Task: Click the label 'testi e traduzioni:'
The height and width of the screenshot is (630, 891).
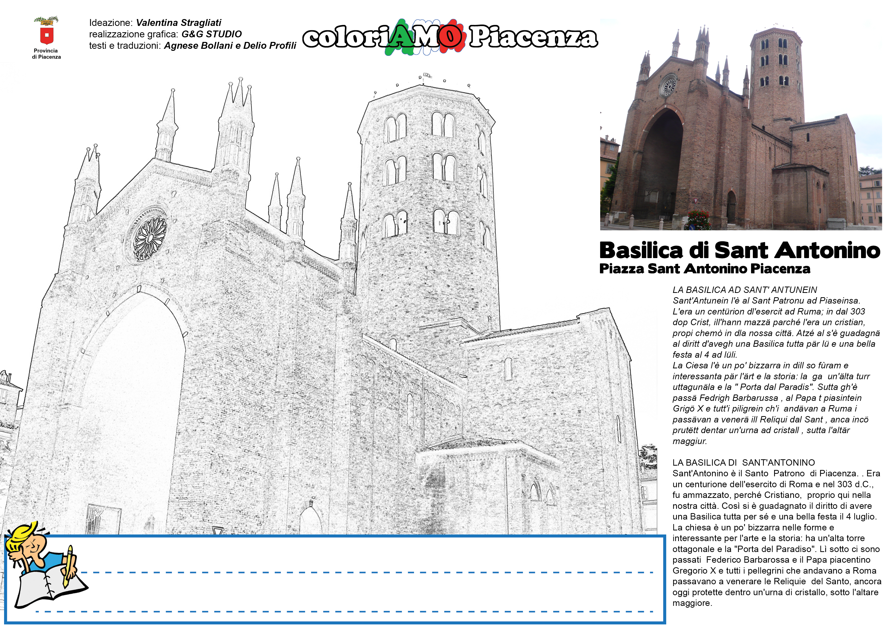Action: [x=125, y=46]
